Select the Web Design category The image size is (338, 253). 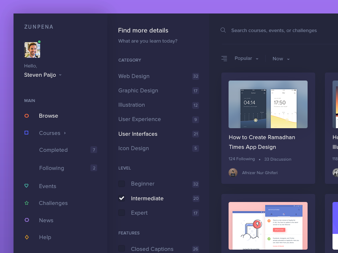pyautogui.click(x=134, y=76)
